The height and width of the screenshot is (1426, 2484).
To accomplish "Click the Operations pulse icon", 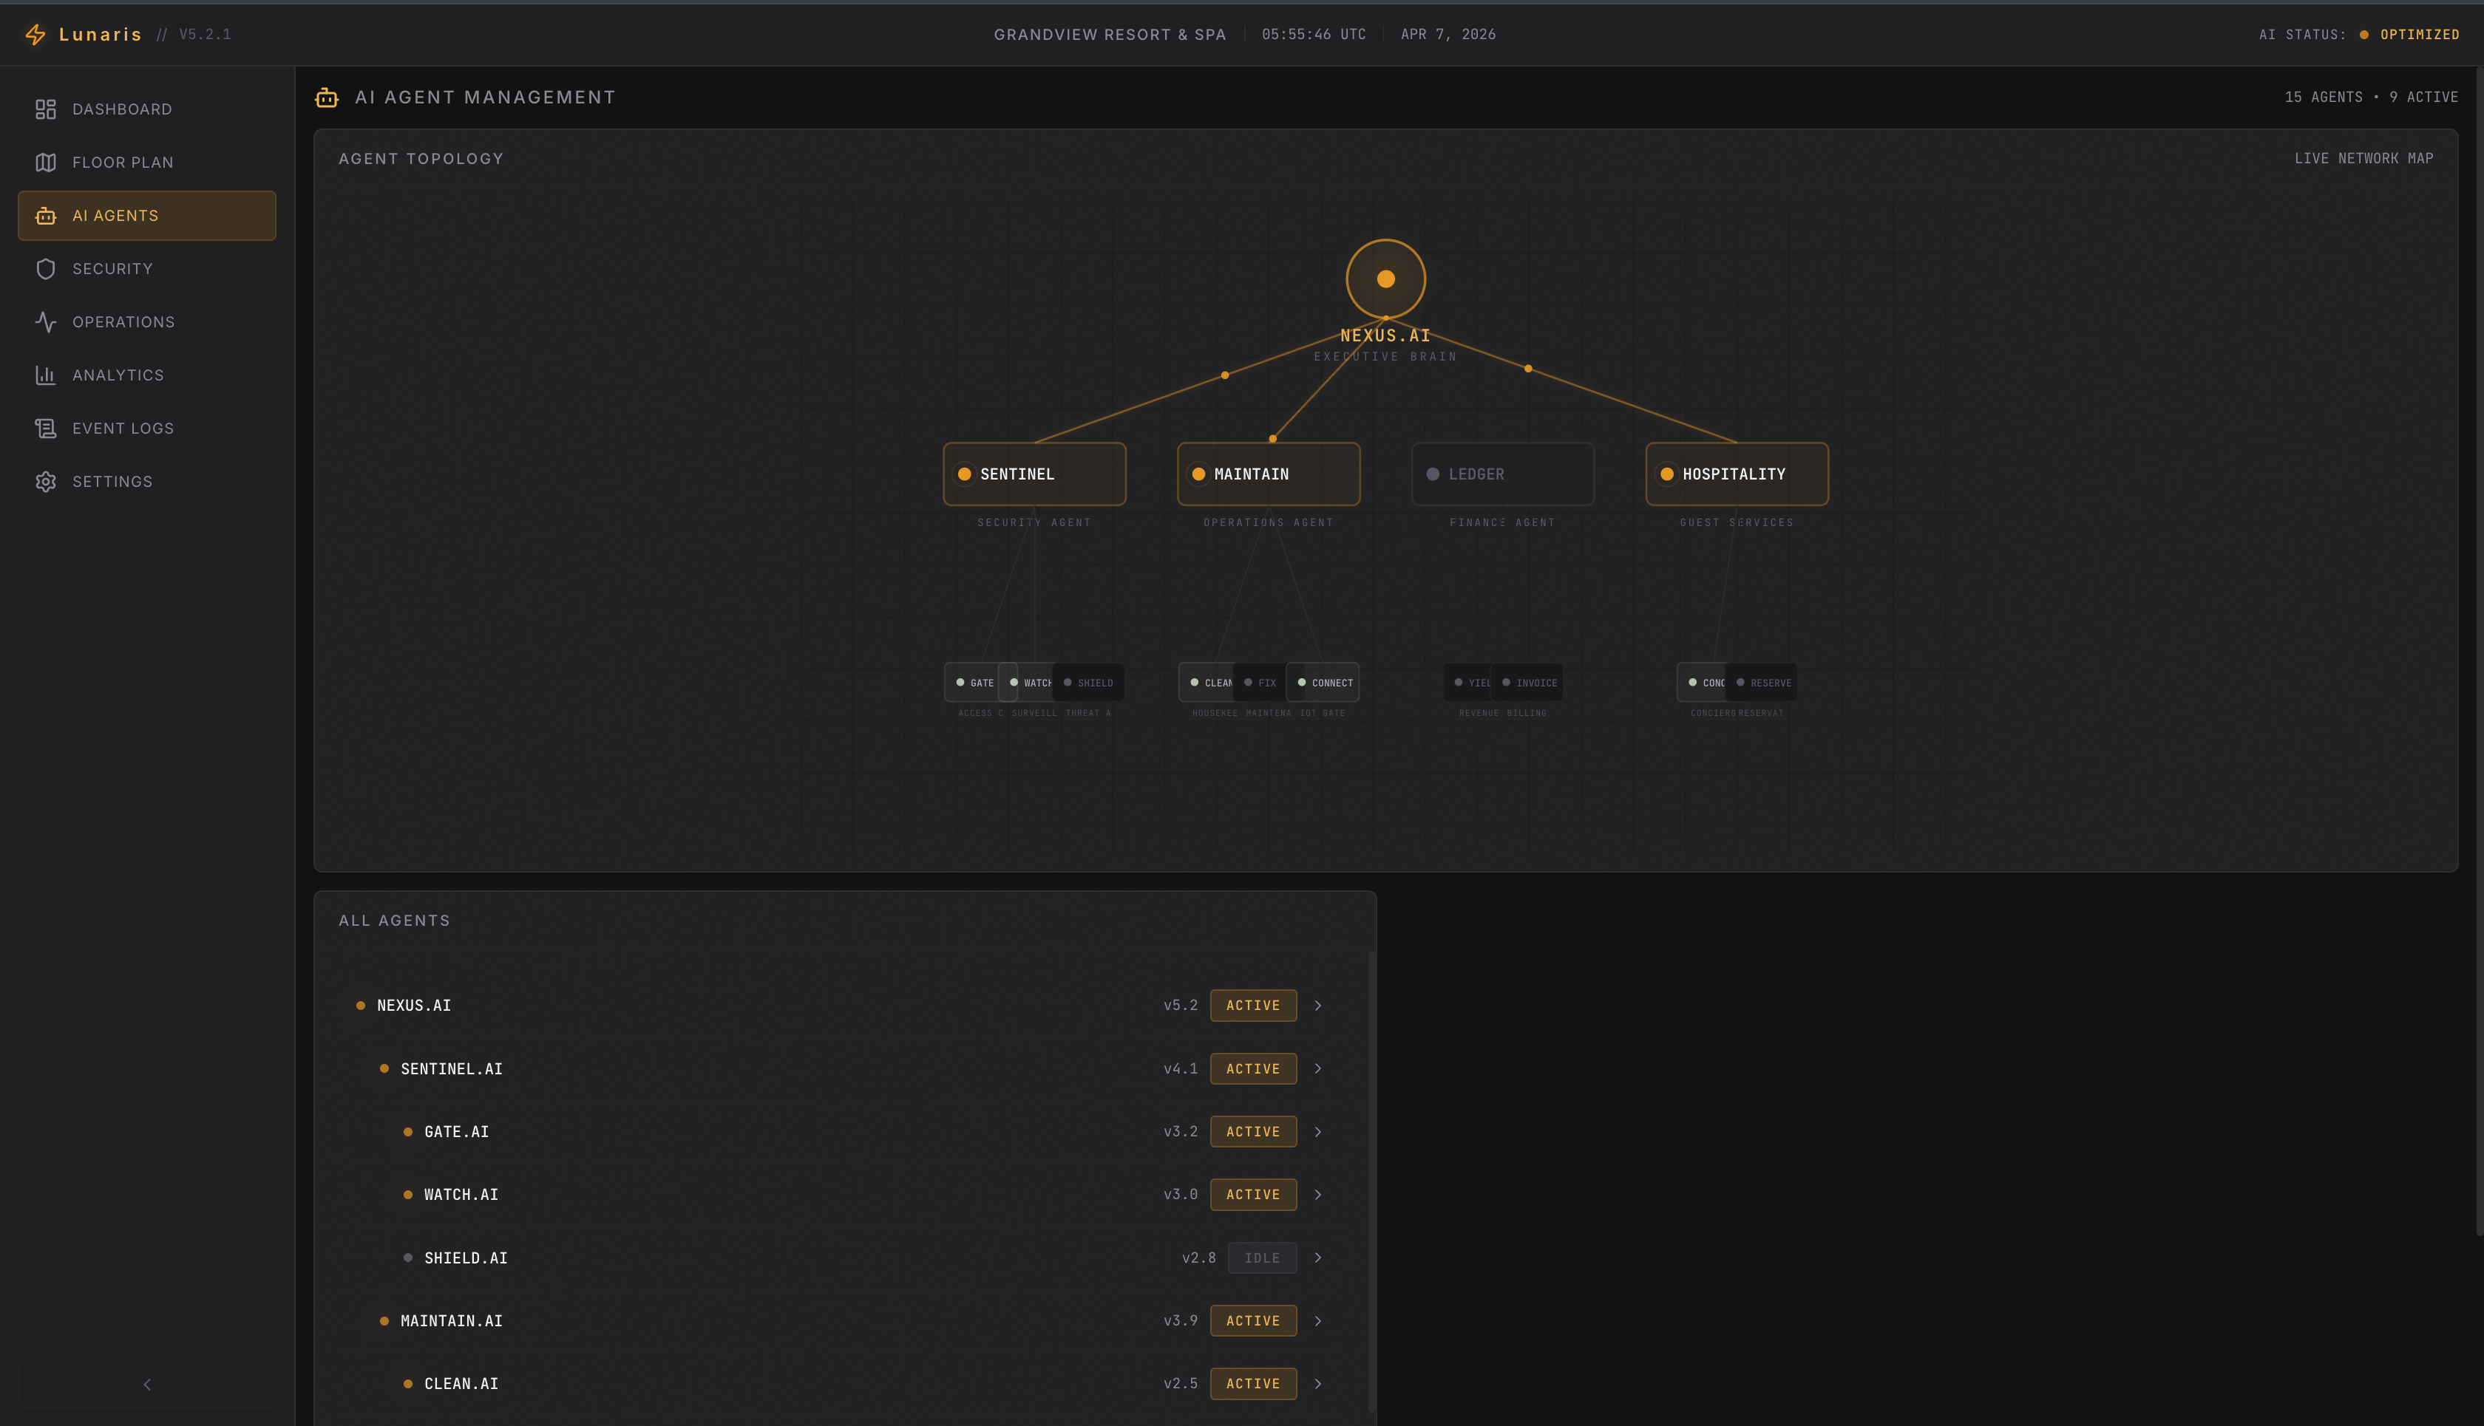I will pyautogui.click(x=45, y=322).
